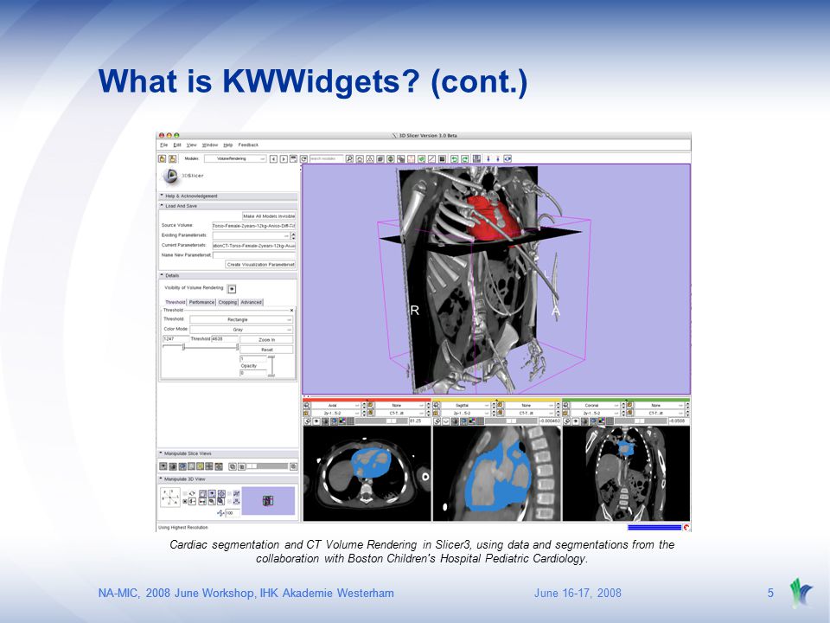Collapse the Help & Acknowledgement section
This screenshot has height=623, width=830.
tap(227, 196)
